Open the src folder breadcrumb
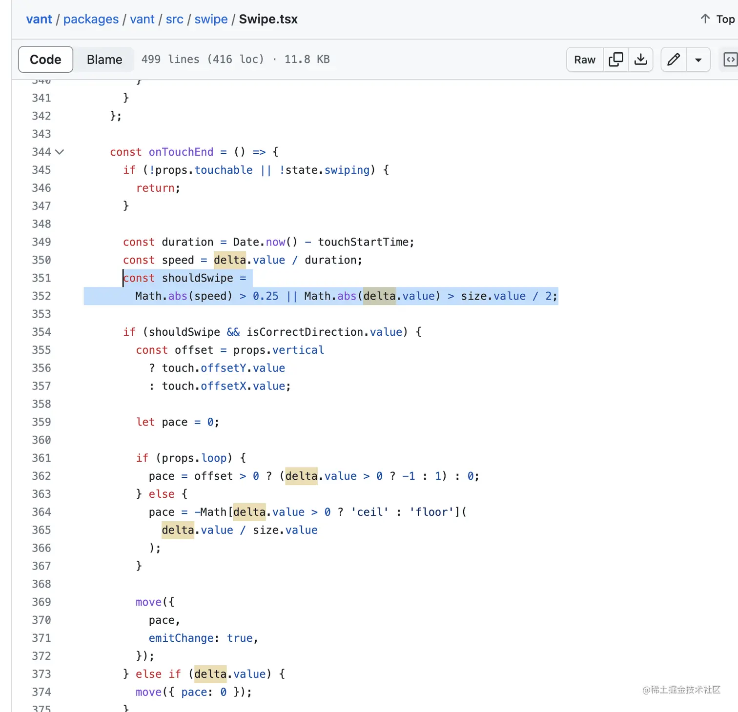This screenshot has width=738, height=712. 175,19
